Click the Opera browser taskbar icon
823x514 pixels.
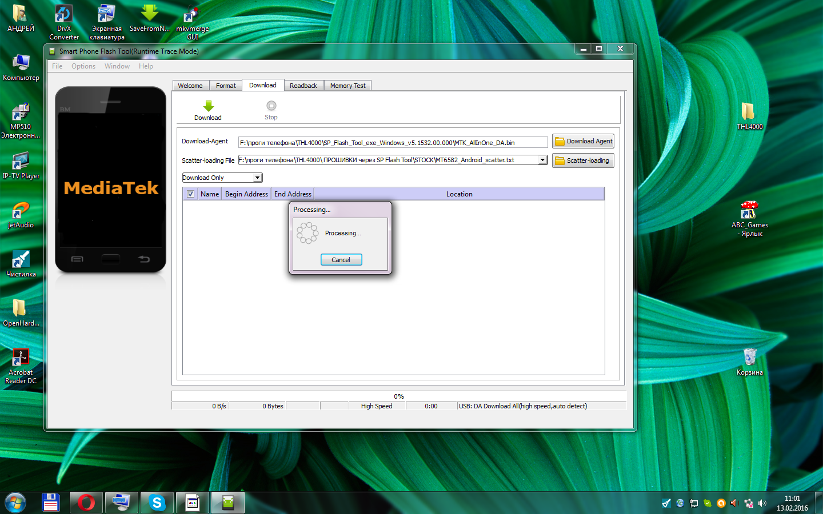(86, 503)
